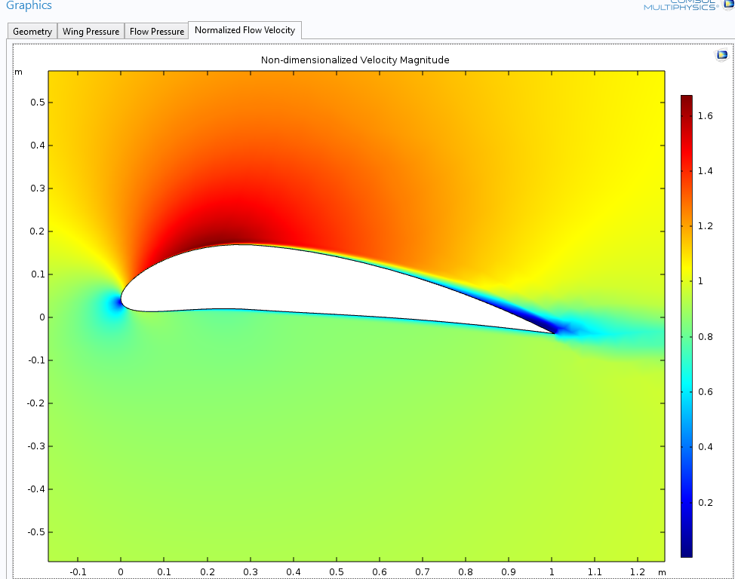Click the COMSOL icon beside the Multiphysics logo
Viewport: 735px width, 579px height.
729,4
